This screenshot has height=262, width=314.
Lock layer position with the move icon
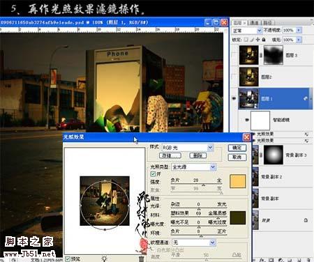[x=257, y=40]
